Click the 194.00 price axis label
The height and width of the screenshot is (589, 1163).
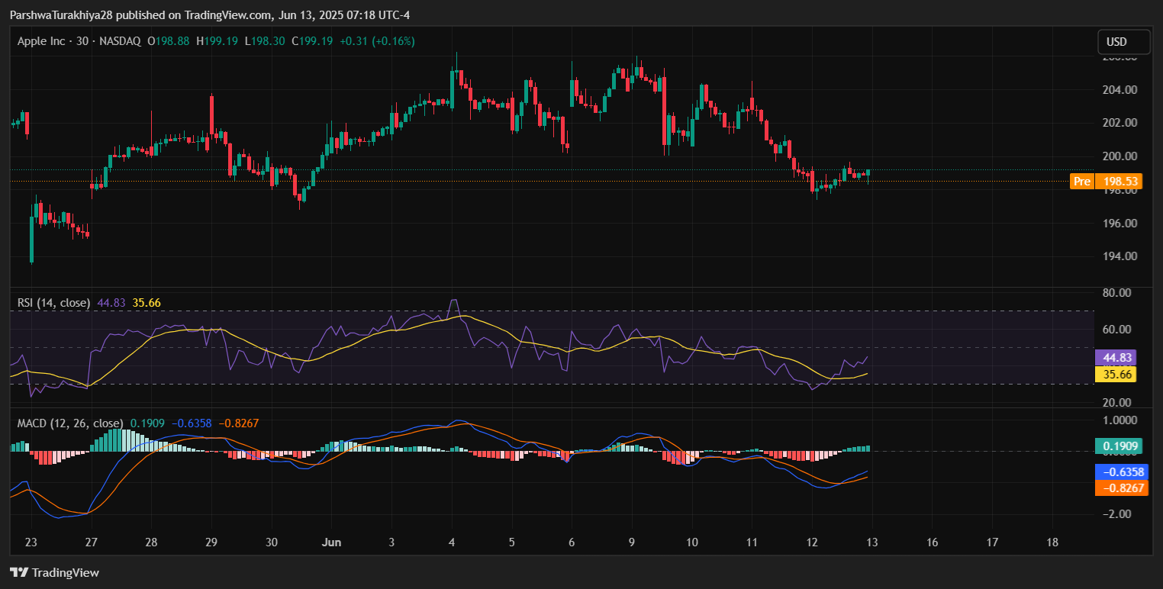[1120, 256]
